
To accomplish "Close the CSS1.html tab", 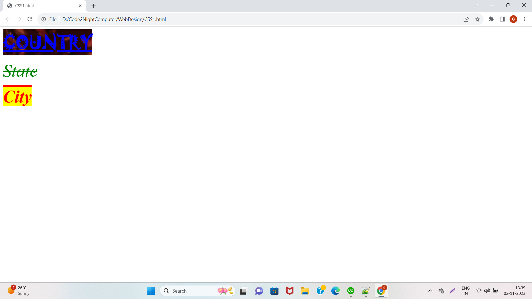I will click(x=80, y=6).
